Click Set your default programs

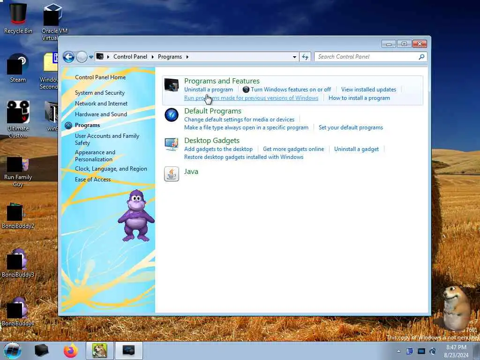[x=351, y=127]
